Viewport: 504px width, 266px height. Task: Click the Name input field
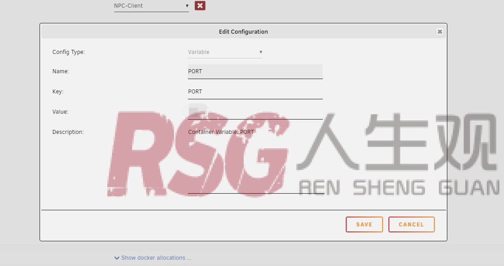(x=255, y=71)
